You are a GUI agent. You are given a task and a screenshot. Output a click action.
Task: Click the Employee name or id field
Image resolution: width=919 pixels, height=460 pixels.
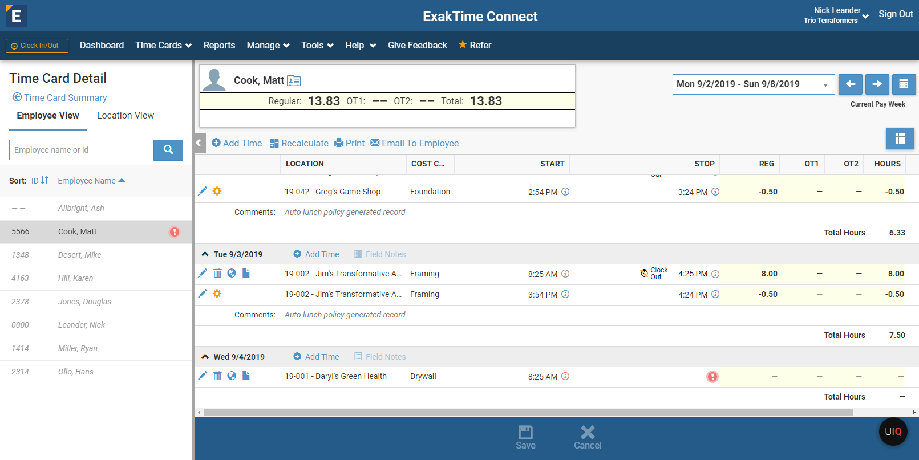[82, 150]
